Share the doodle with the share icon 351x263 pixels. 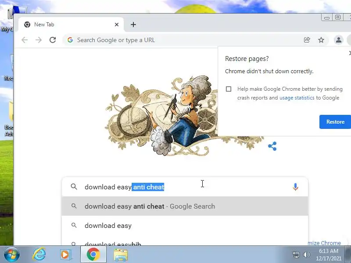point(272,146)
